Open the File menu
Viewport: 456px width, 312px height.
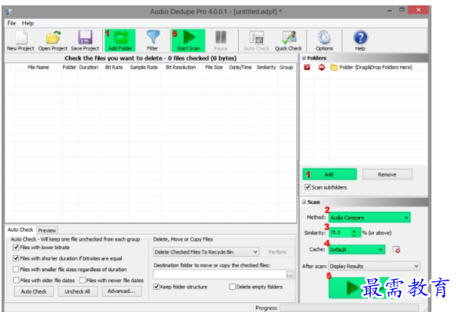click(x=12, y=23)
